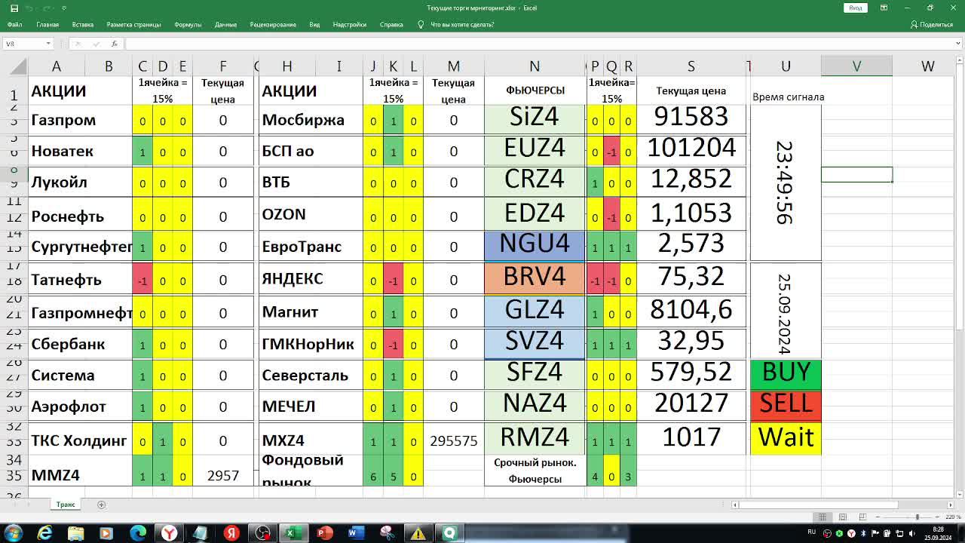This screenshot has width=965, height=543.
Task: Switch to Normal view in the status bar
Action: (823, 517)
